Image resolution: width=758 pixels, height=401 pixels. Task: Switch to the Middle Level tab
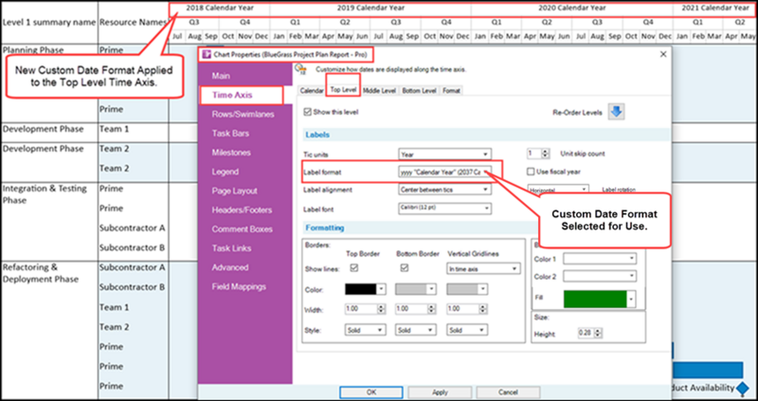tap(380, 90)
